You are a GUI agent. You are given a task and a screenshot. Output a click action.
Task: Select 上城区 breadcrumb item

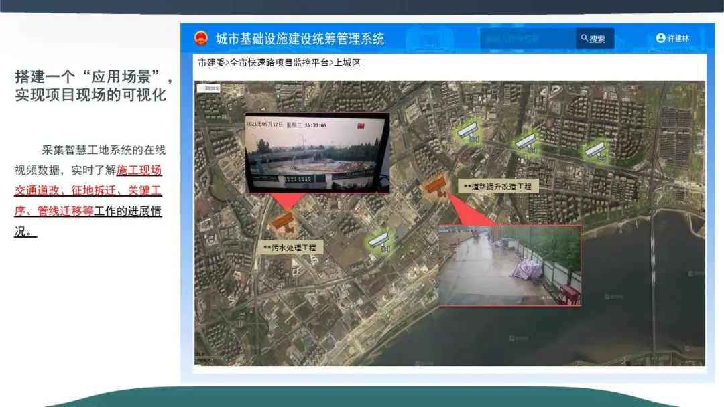click(347, 63)
